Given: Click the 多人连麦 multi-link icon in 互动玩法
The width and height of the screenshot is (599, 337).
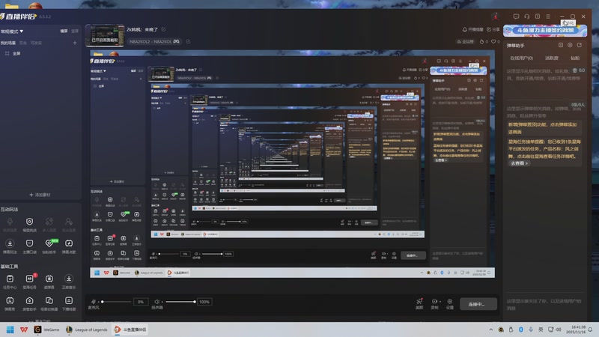Looking at the screenshot, I should 49,222.
